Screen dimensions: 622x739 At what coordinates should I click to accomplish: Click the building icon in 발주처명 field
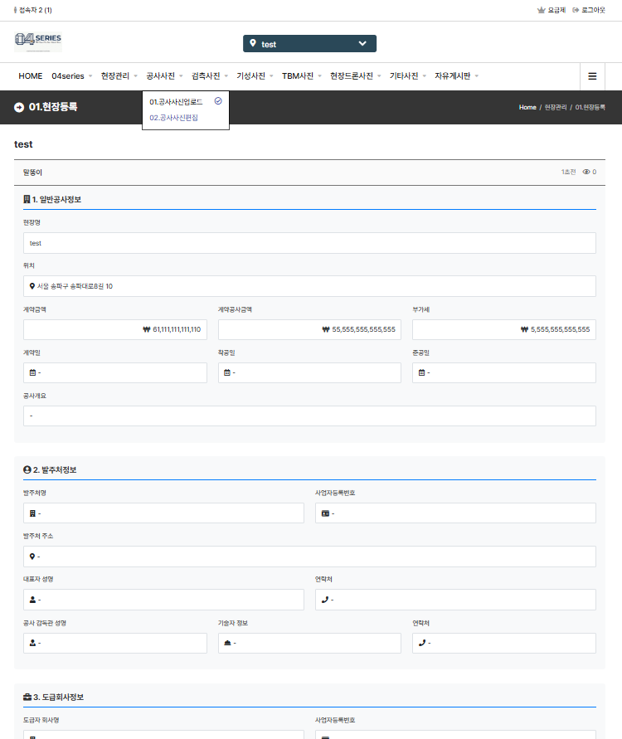pos(32,513)
